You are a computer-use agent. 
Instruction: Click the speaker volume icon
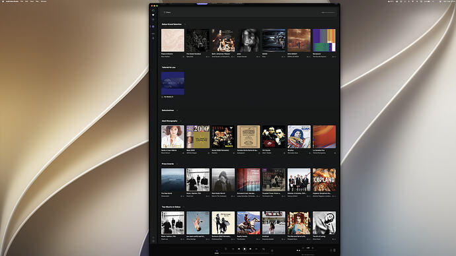tap(298, 250)
